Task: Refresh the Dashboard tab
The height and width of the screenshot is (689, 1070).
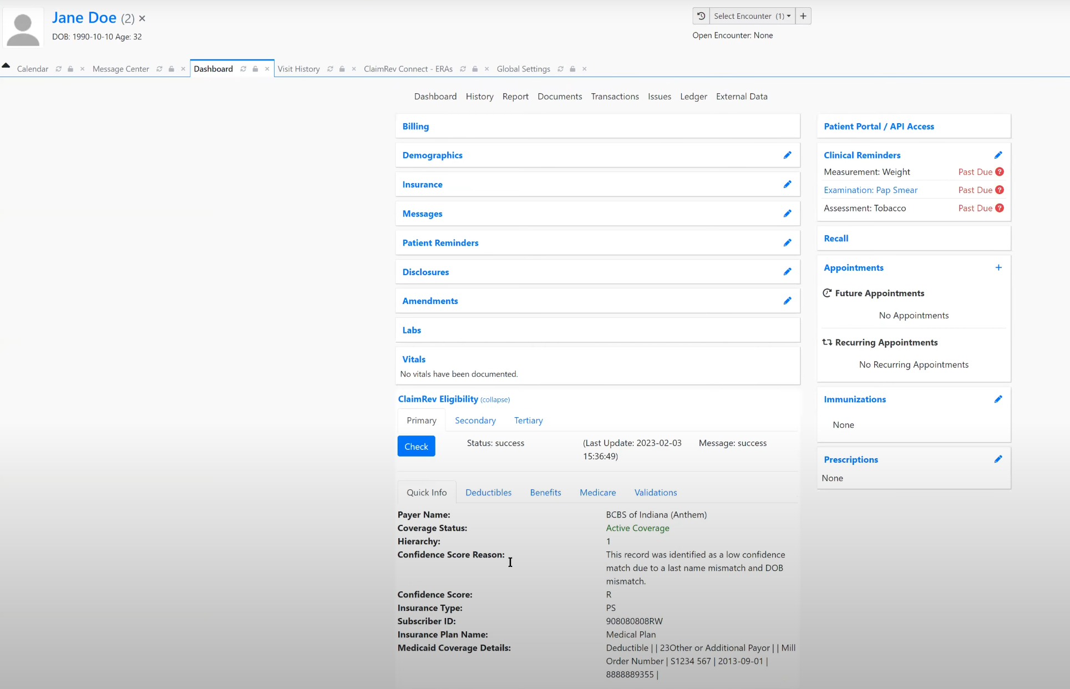Action: (242, 68)
